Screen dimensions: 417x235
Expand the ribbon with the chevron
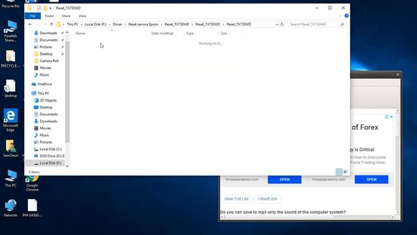(340, 16)
